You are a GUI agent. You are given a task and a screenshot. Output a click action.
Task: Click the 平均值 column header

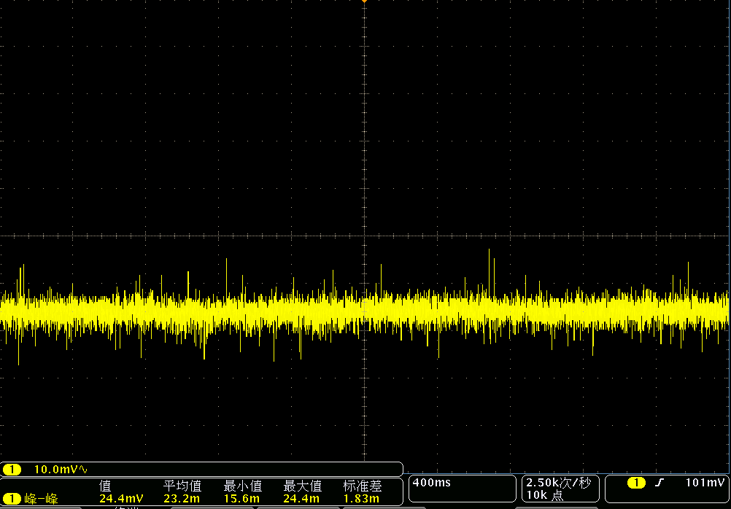coord(182,486)
